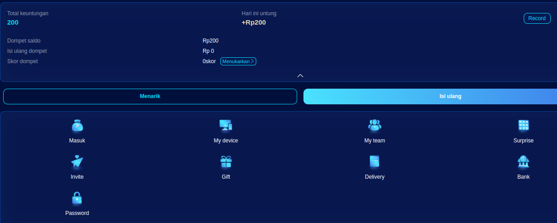Screen dimensions: 557x223
Task: Open the Invite paper plane icon
Action: [77, 162]
